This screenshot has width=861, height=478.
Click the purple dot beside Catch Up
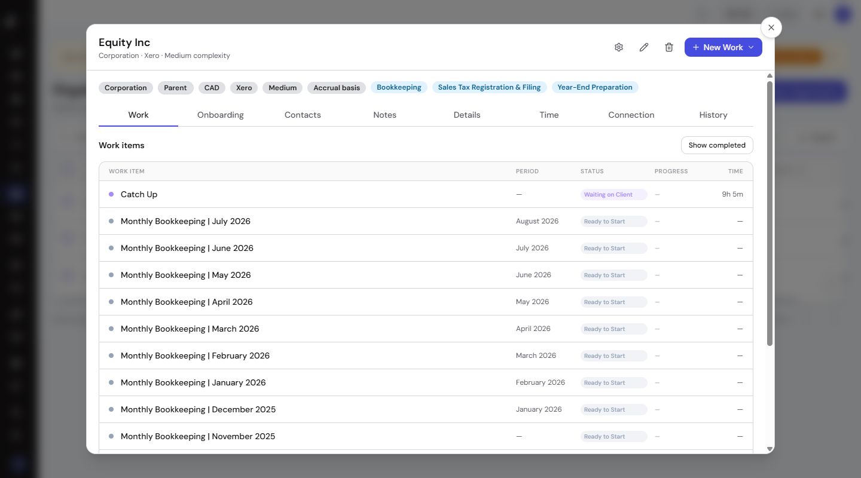[111, 194]
